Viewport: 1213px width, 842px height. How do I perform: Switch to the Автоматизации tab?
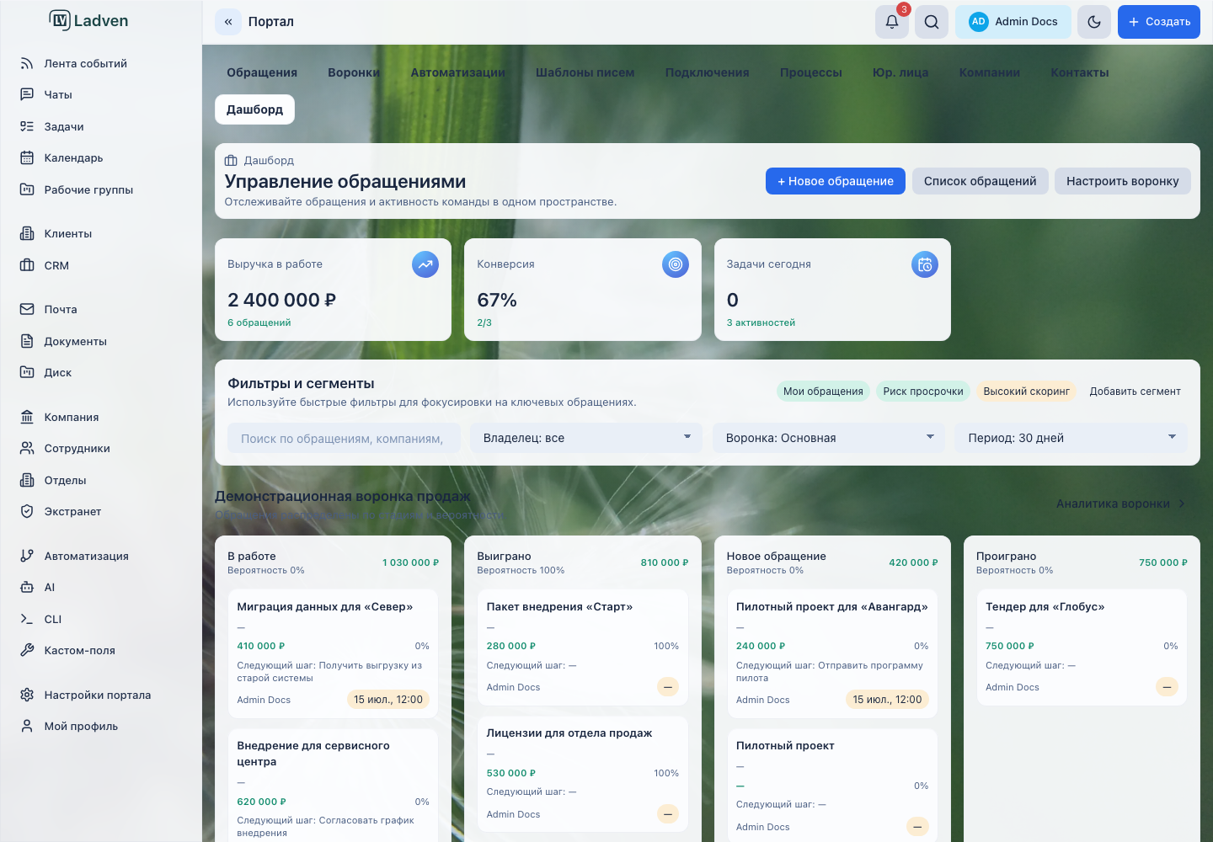[x=458, y=72]
